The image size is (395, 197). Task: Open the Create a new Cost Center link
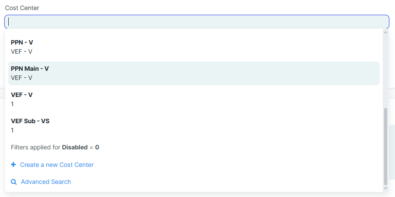pos(57,165)
